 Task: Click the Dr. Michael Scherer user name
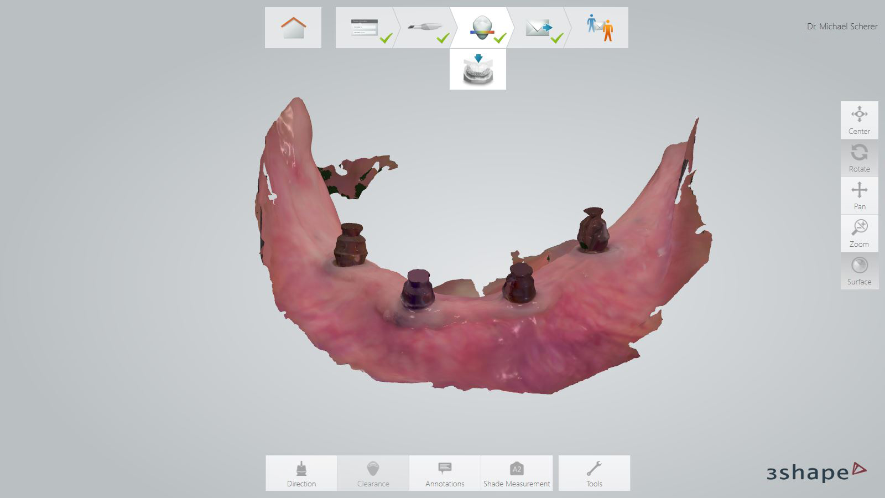coord(842,27)
